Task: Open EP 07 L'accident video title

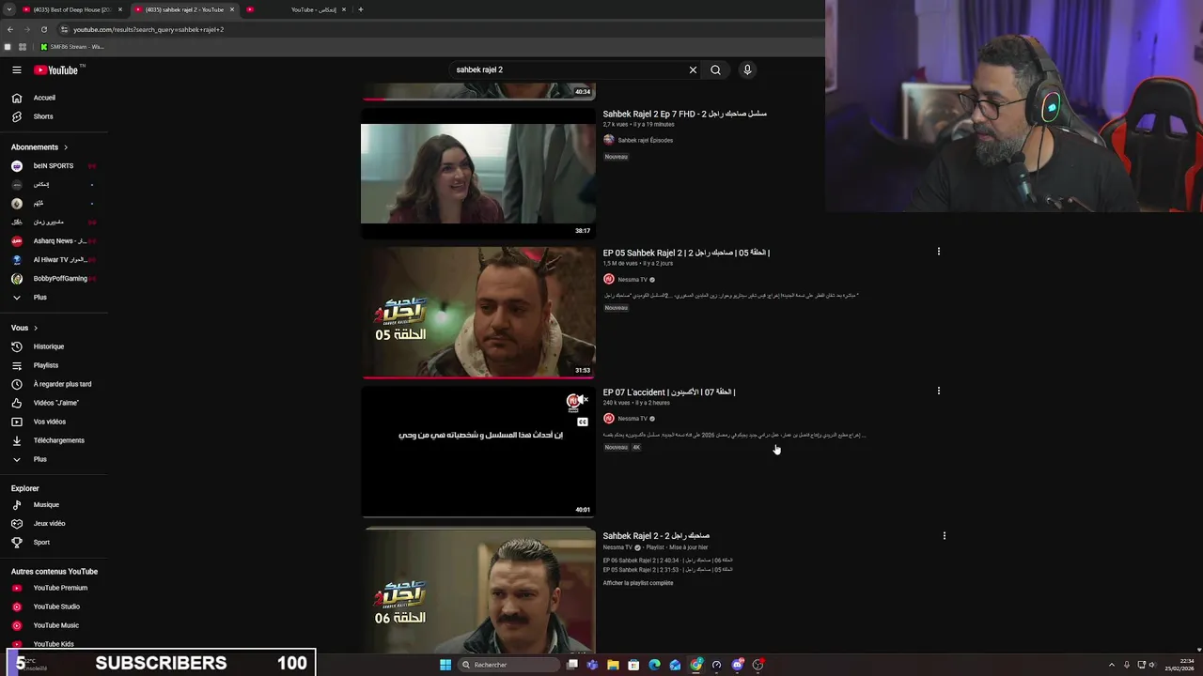Action: click(x=669, y=392)
